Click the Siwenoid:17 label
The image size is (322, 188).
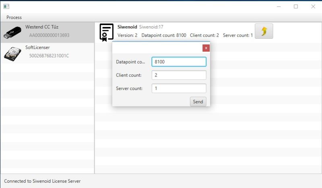click(151, 27)
